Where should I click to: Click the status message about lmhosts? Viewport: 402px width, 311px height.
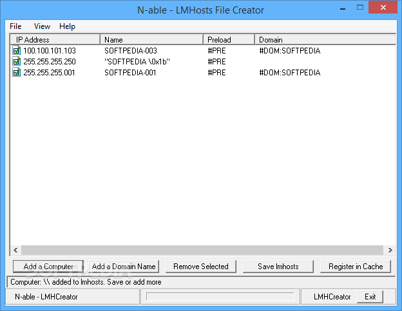86,282
